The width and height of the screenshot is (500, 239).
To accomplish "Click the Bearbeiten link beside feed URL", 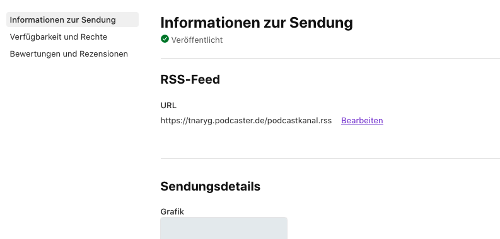I will 362,121.
